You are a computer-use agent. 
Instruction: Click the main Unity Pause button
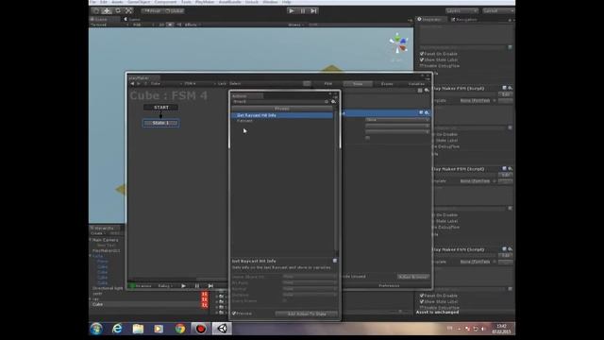(303, 10)
